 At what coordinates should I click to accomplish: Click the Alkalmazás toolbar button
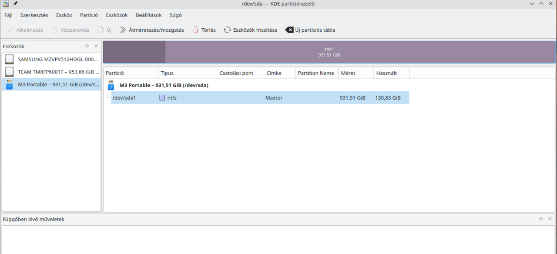point(25,30)
